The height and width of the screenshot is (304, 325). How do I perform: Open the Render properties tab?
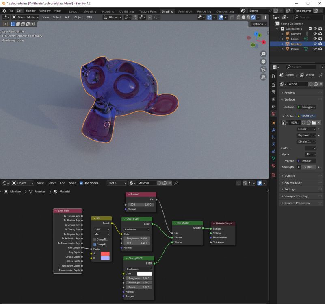point(273,85)
